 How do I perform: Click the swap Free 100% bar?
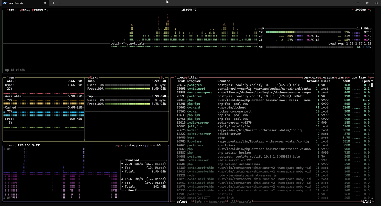(127, 89)
